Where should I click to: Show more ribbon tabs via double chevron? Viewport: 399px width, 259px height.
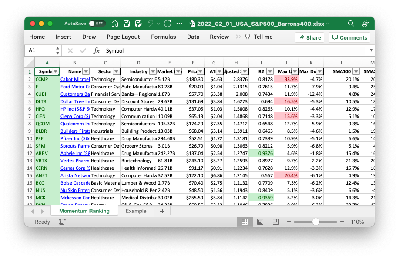(238, 37)
